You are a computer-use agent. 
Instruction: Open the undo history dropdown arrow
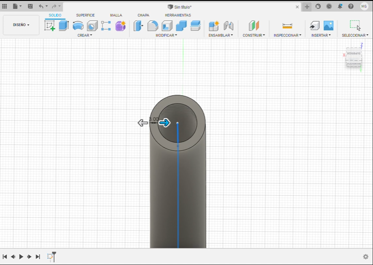[x=47, y=6]
